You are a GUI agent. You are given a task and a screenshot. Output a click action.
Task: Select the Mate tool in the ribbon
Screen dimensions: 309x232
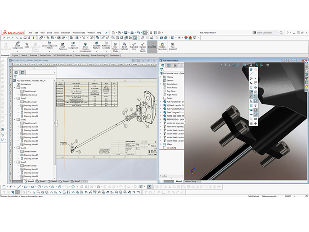point(27,45)
